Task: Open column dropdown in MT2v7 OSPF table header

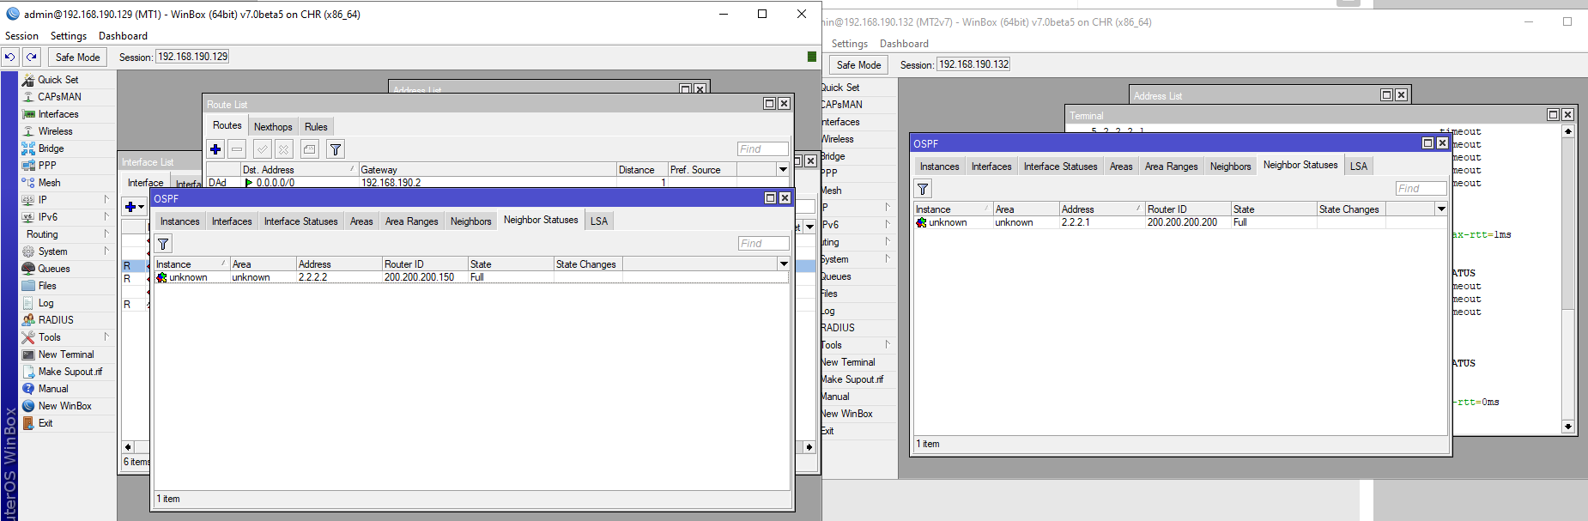Action: tap(1441, 209)
